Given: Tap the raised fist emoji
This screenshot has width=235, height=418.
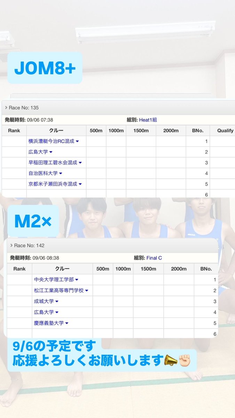Looking at the screenshot, I should tap(185, 361).
